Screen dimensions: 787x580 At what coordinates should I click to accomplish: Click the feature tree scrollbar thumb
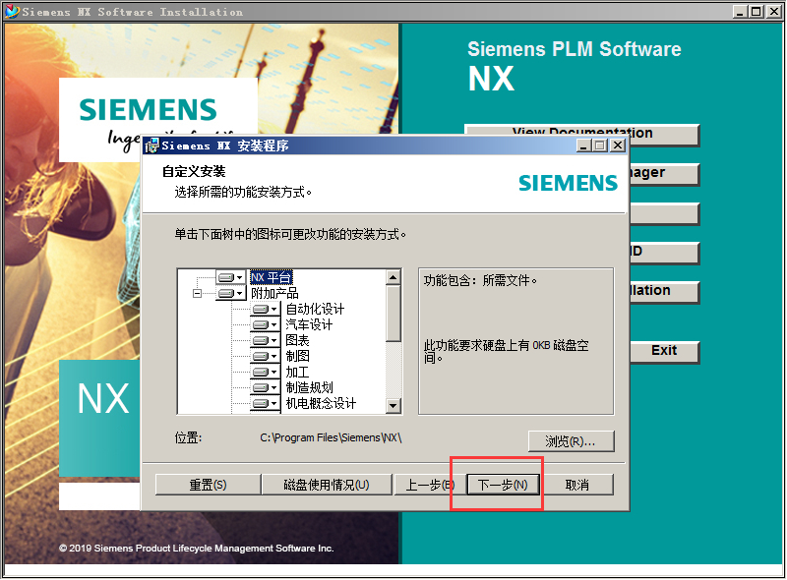[x=393, y=314]
